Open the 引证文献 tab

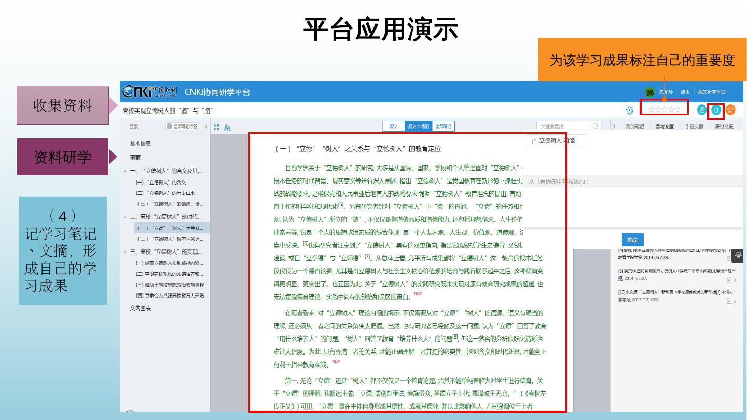click(694, 126)
